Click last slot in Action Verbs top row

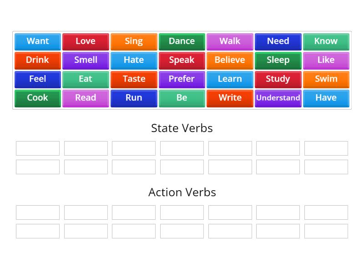[x=326, y=212]
